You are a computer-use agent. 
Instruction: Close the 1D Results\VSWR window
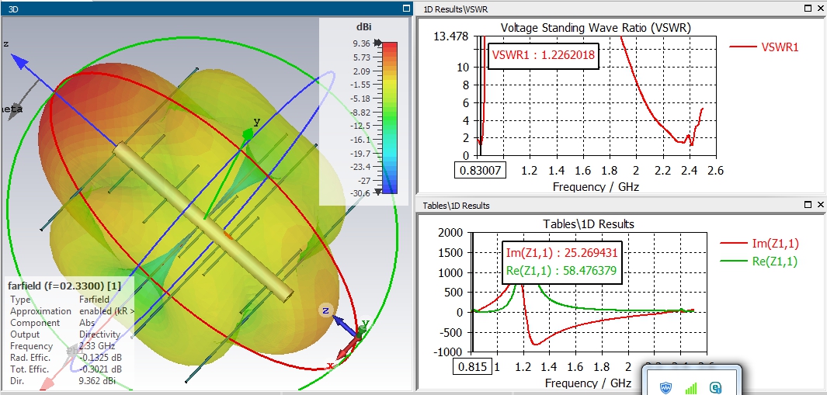(x=821, y=9)
